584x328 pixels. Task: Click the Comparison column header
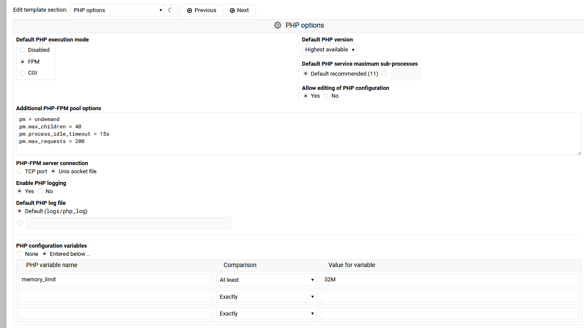coord(240,265)
